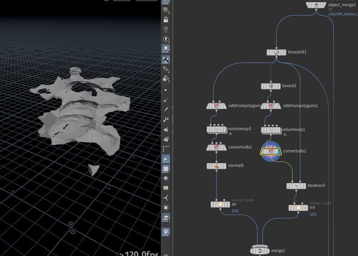
Task: Click the normal5 node label
Action: [x=236, y=166]
